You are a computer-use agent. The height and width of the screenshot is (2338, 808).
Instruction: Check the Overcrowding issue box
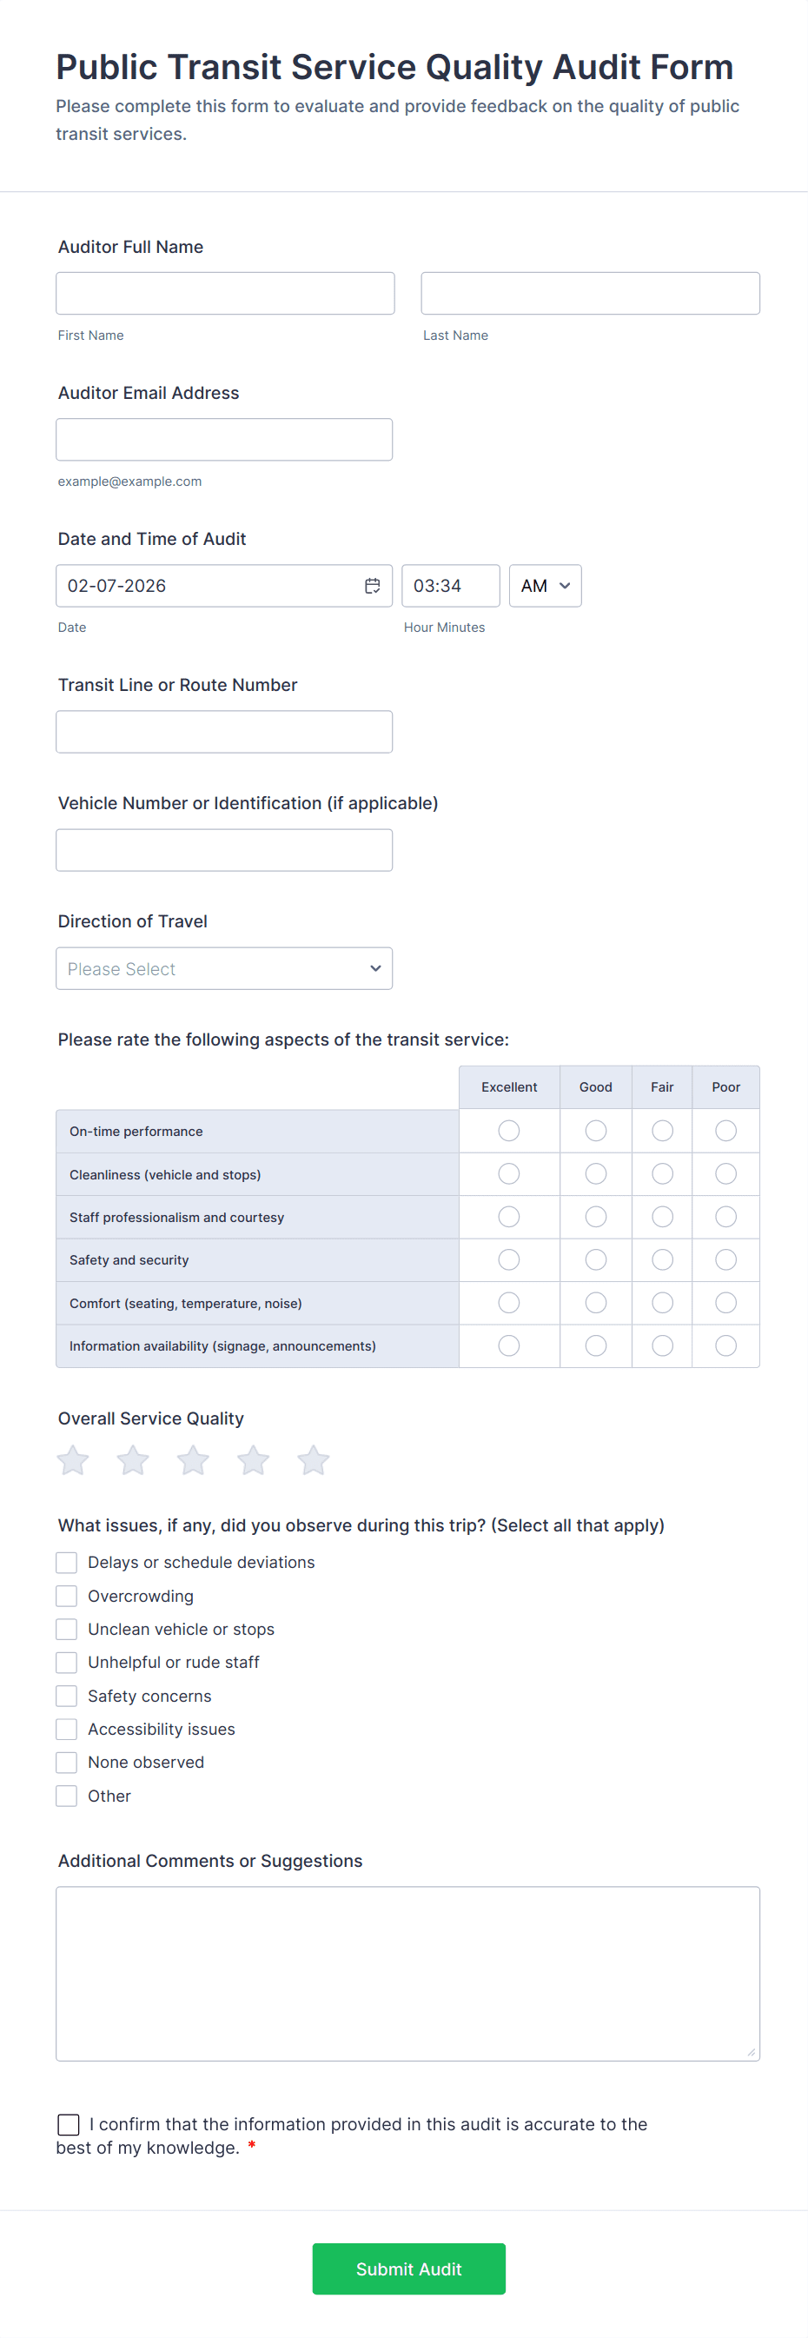pos(66,1596)
